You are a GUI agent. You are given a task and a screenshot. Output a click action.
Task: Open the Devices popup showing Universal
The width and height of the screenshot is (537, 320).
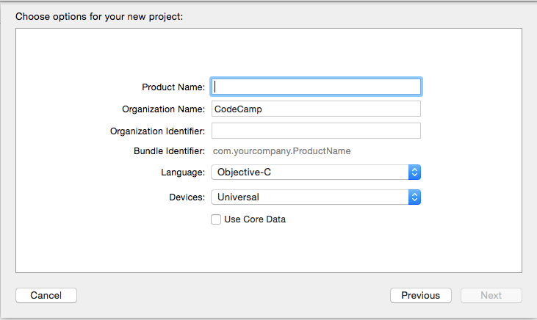(309, 197)
